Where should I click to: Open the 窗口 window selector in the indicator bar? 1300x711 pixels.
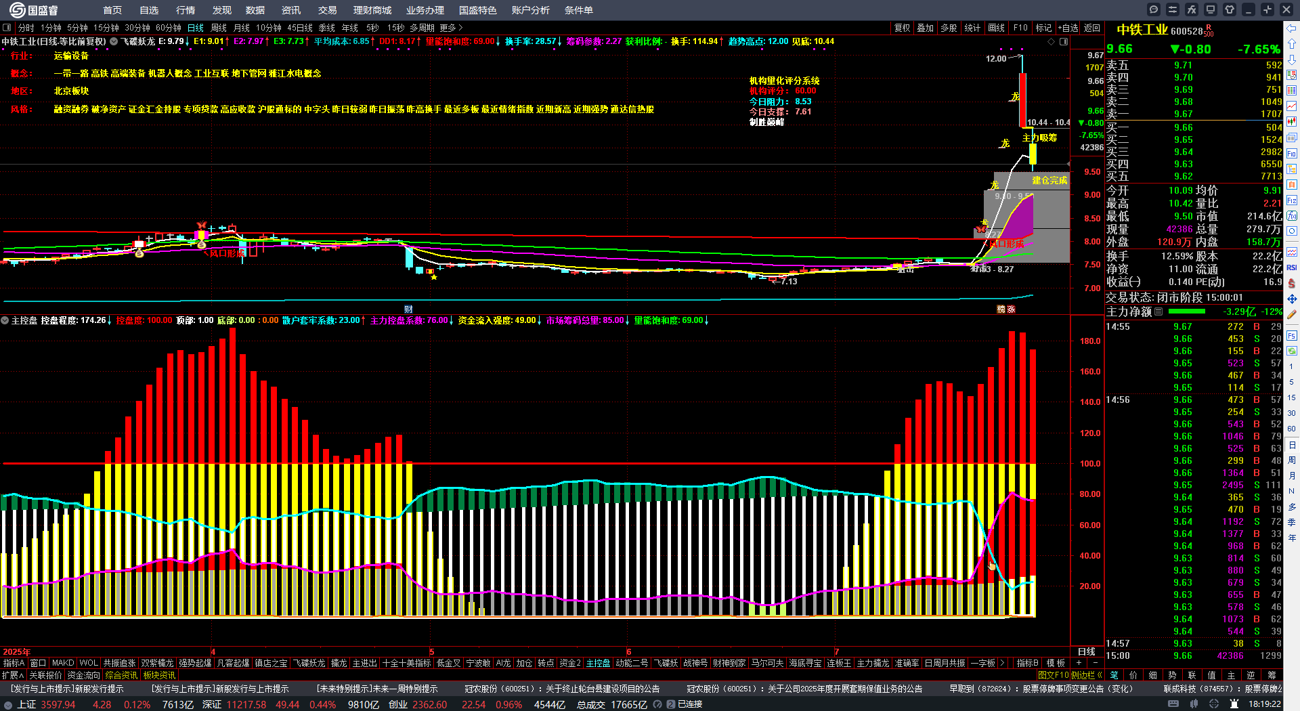39,663
